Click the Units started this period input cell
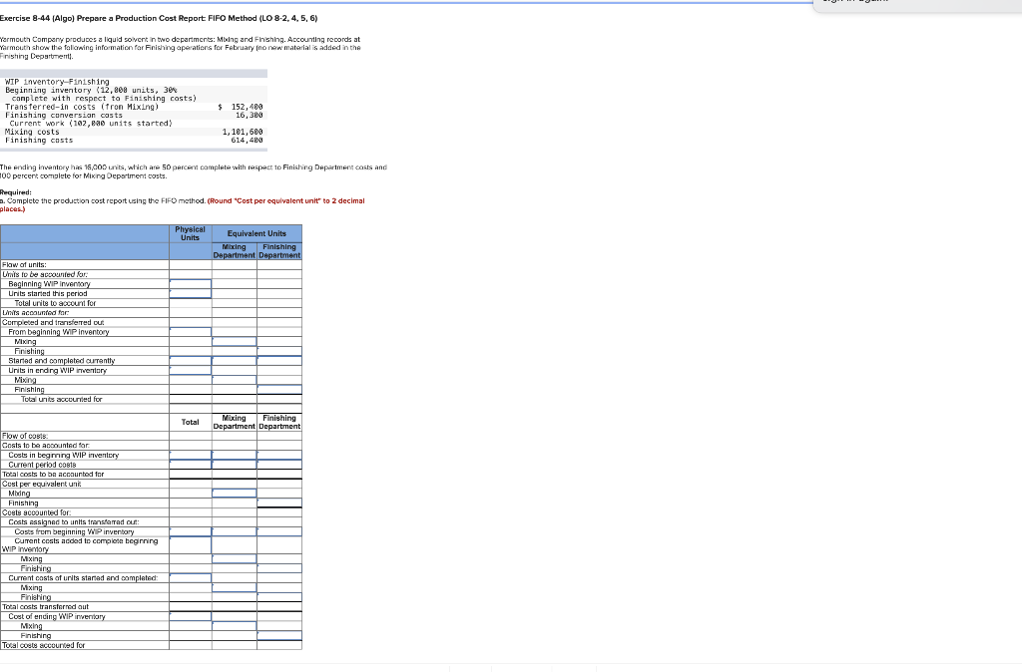1022x672 pixels. tap(189, 293)
